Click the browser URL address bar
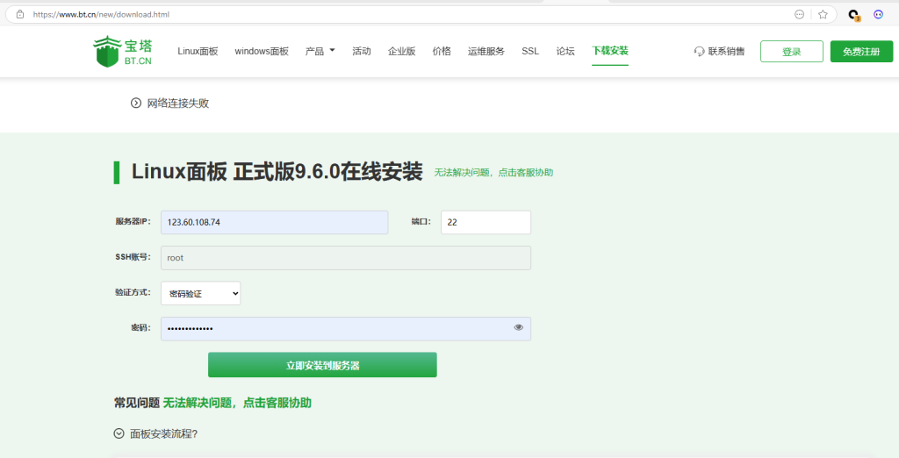 tap(421, 14)
